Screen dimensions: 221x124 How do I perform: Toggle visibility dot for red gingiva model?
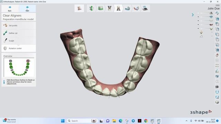198,24
